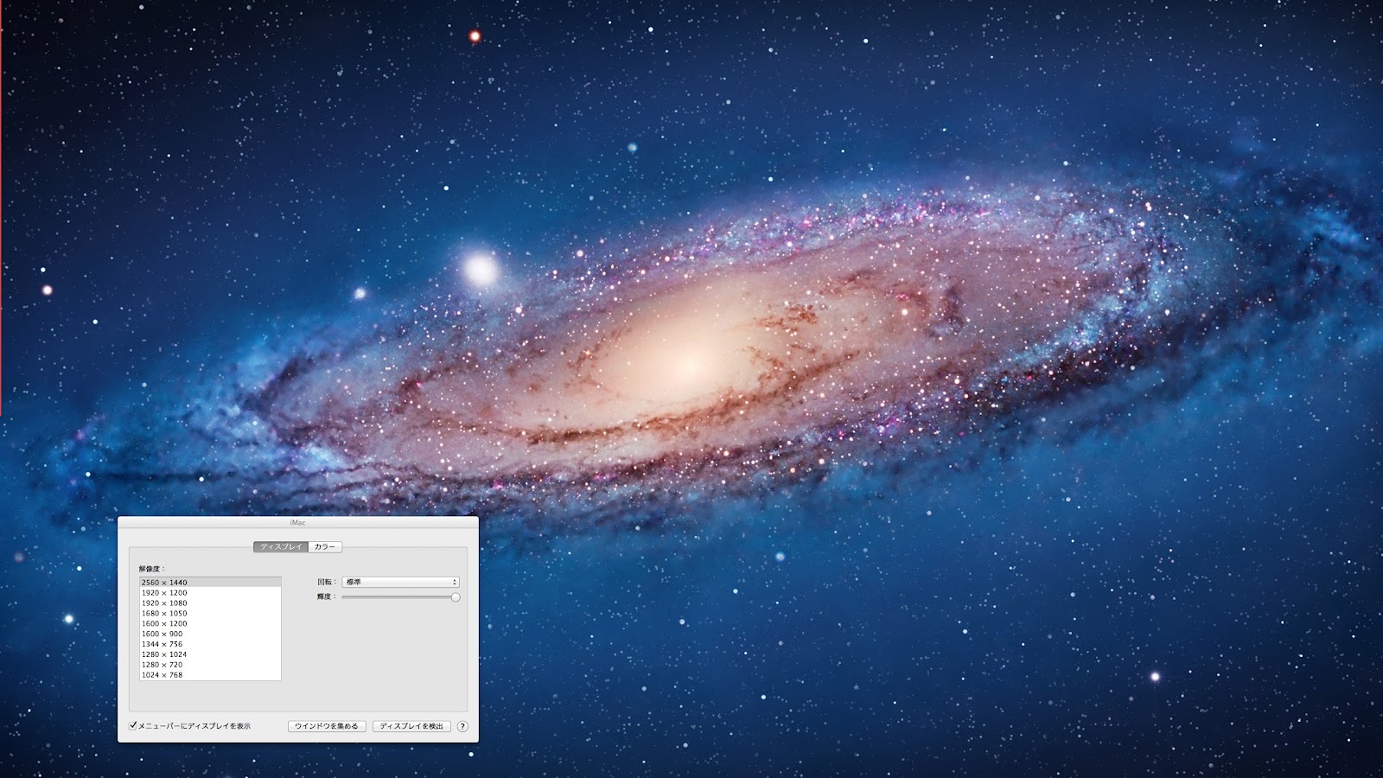Switch to the カラー tab

tap(325, 546)
